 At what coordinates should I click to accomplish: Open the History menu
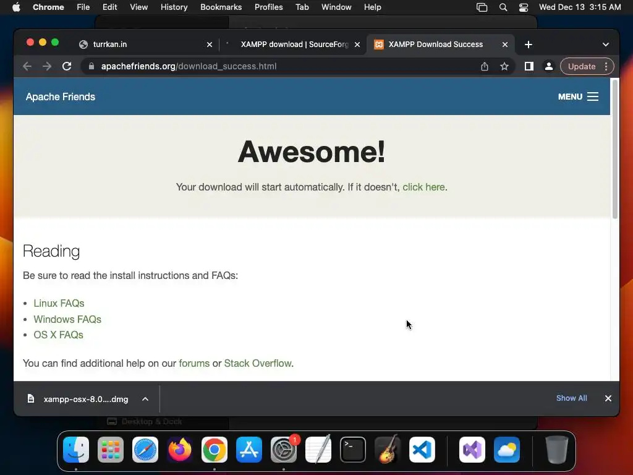click(174, 7)
